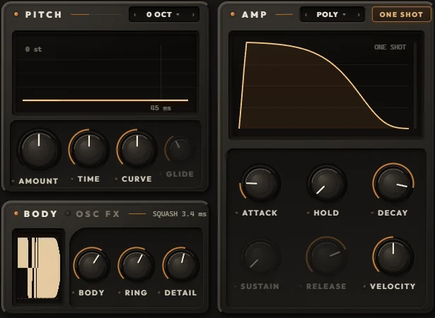The image size is (435, 318).
Task: Click the dot next to AMOUNT label
Action: (x=13, y=181)
